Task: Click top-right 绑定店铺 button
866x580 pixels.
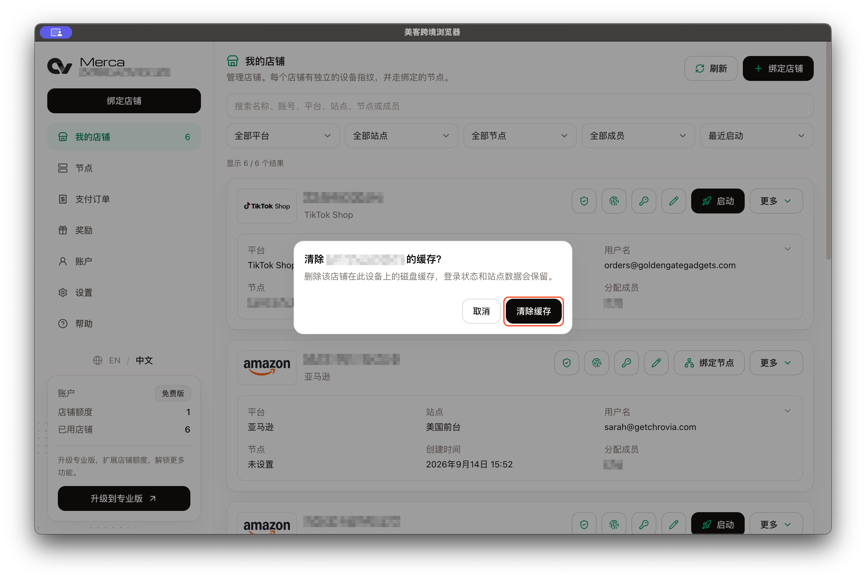Action: (x=778, y=68)
